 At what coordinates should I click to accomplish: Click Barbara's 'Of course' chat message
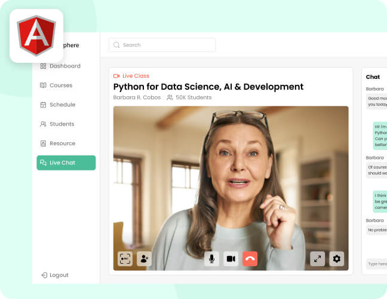376,170
